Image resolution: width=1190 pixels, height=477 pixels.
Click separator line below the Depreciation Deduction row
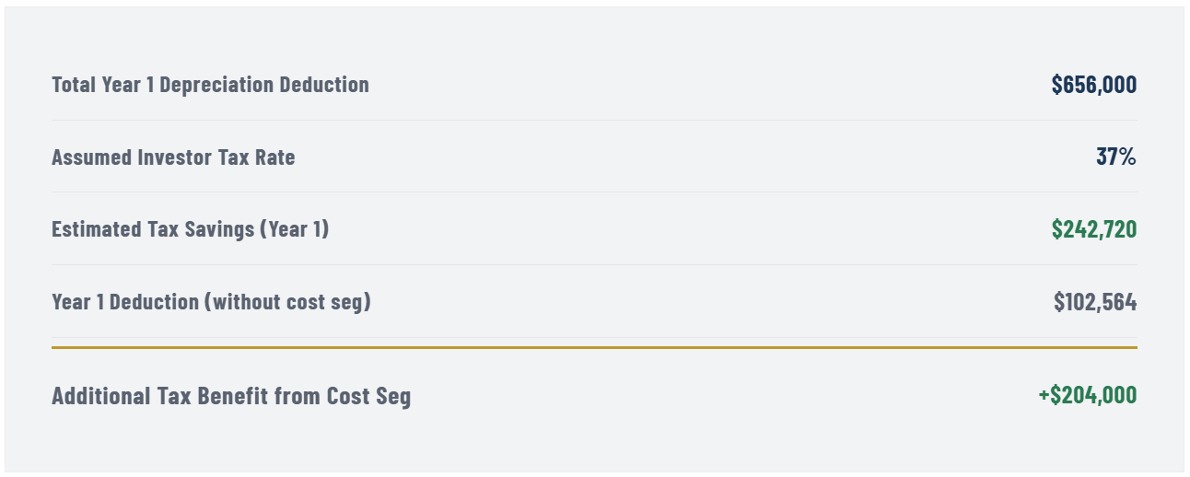(x=594, y=120)
